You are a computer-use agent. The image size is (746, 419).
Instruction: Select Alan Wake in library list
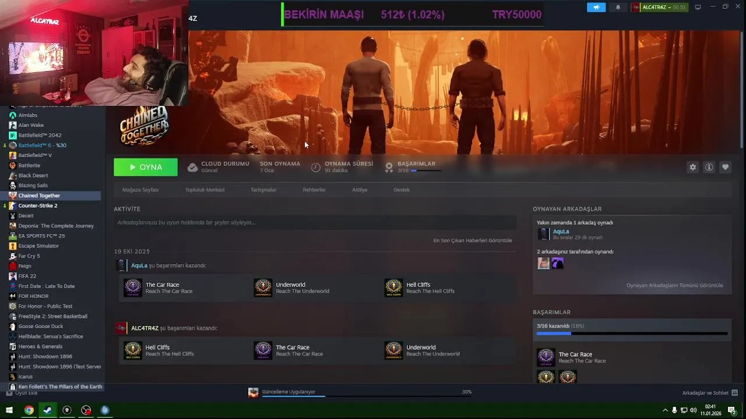pyautogui.click(x=31, y=125)
